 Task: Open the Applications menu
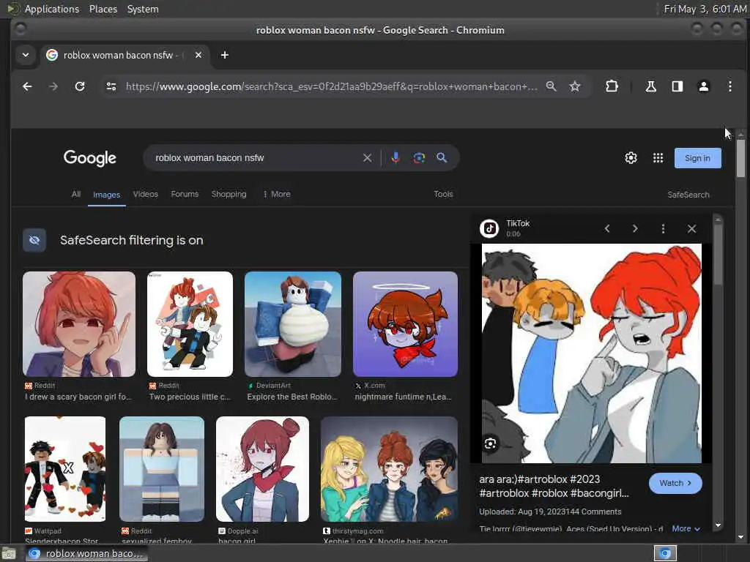click(x=52, y=9)
